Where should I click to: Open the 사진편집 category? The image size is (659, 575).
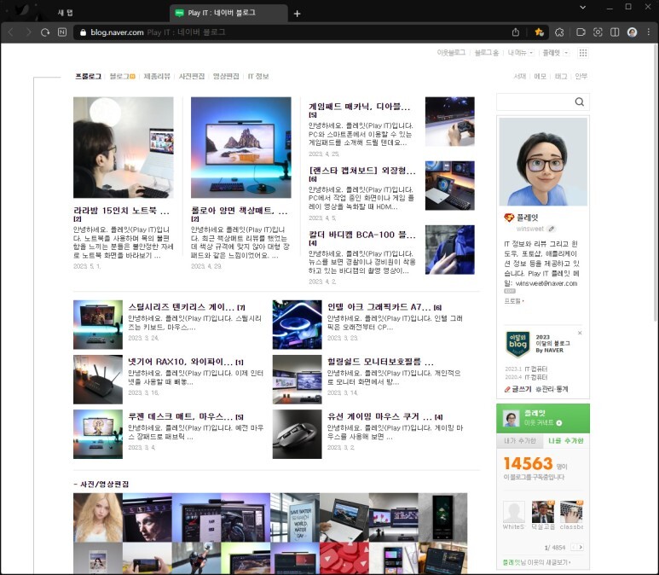(x=192, y=76)
